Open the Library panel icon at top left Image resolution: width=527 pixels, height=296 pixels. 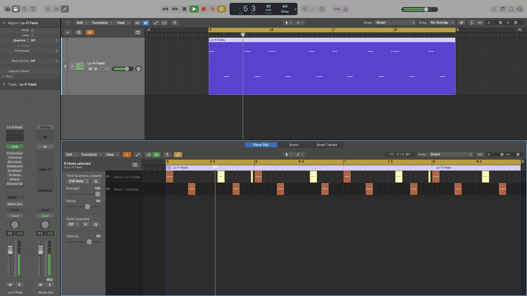(x=7, y=9)
